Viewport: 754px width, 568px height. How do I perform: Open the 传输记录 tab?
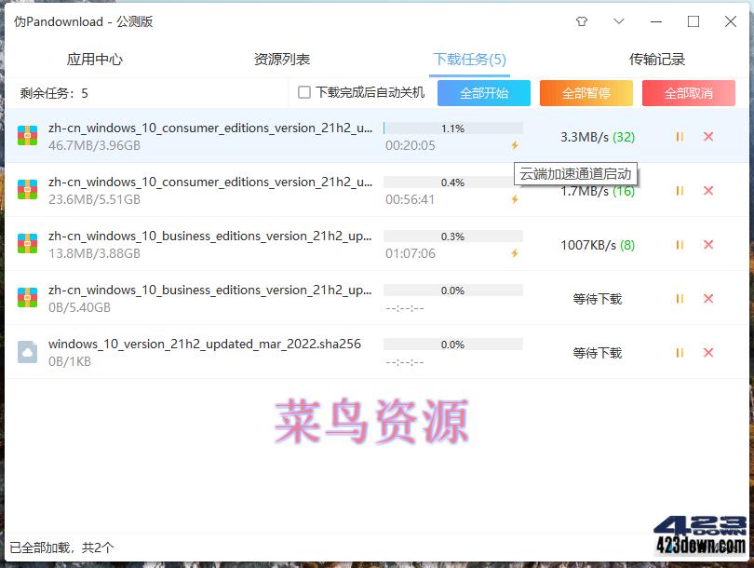657,58
